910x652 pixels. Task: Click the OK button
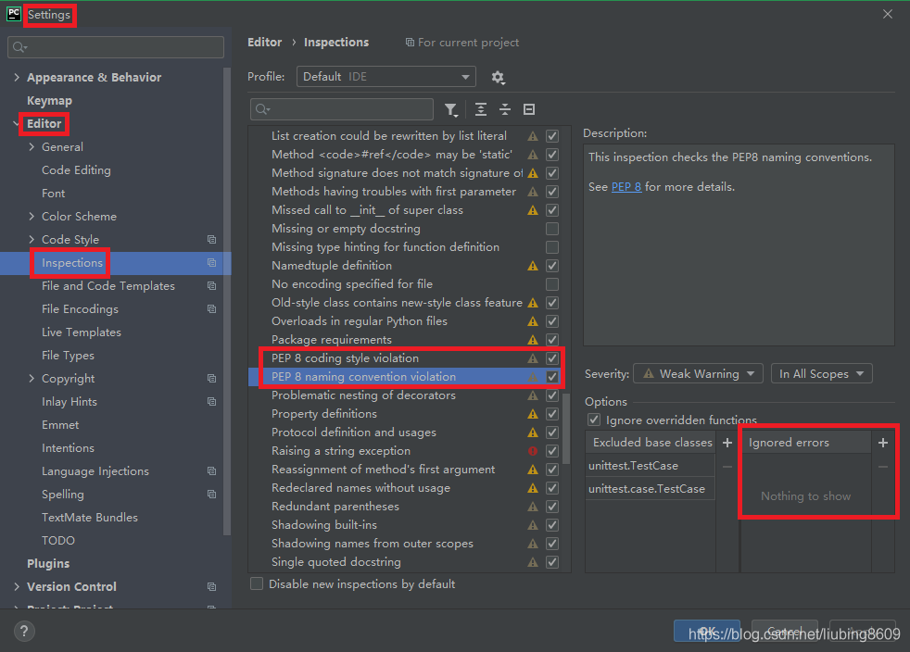[x=707, y=631]
